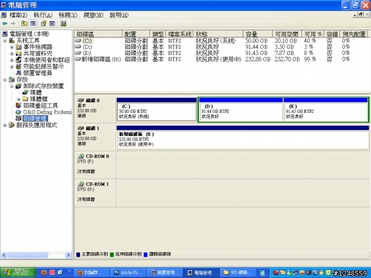Expand 服務及應用程式 node
The image size is (371, 278).
click(x=5, y=125)
